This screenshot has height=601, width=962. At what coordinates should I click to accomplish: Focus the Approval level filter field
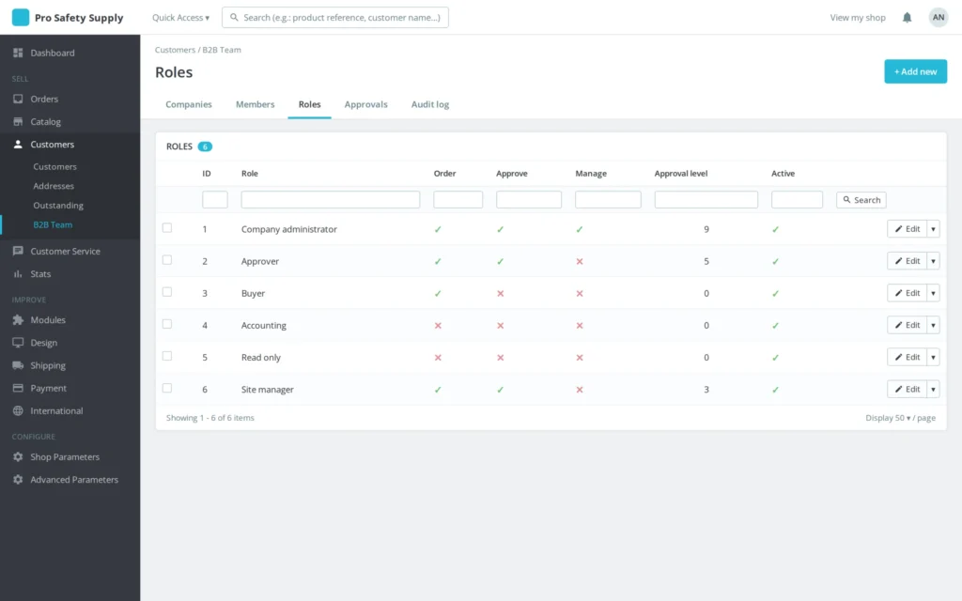[706, 199]
